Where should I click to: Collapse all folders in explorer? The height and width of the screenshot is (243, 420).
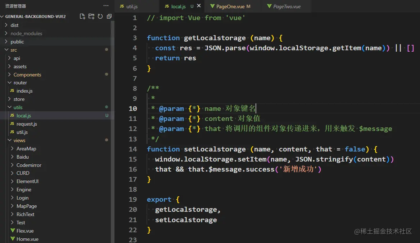click(109, 17)
